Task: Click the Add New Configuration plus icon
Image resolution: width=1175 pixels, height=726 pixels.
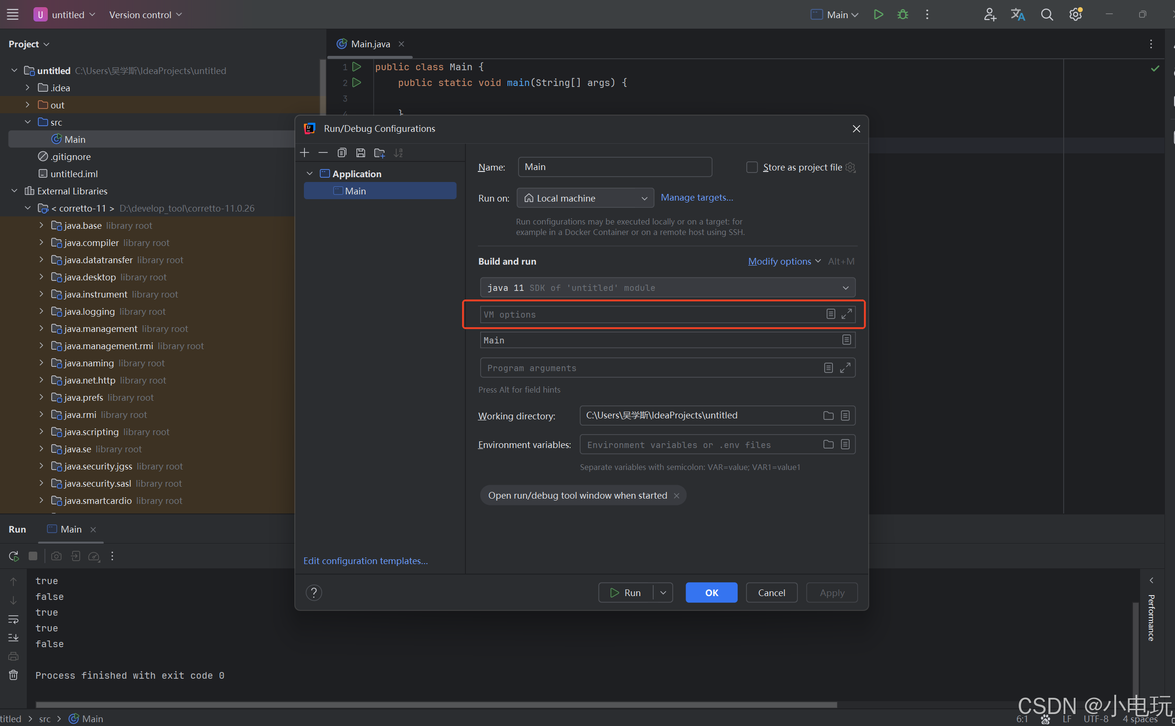Action: pyautogui.click(x=304, y=153)
